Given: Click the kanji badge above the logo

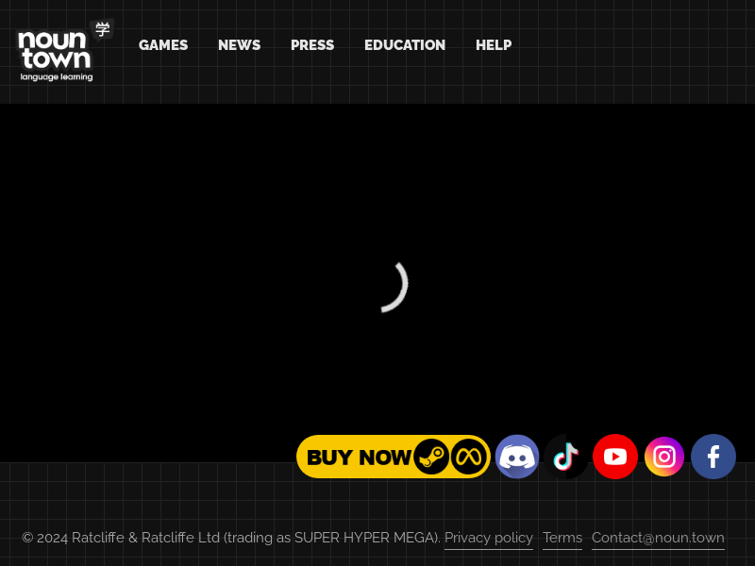Looking at the screenshot, I should tap(102, 29).
